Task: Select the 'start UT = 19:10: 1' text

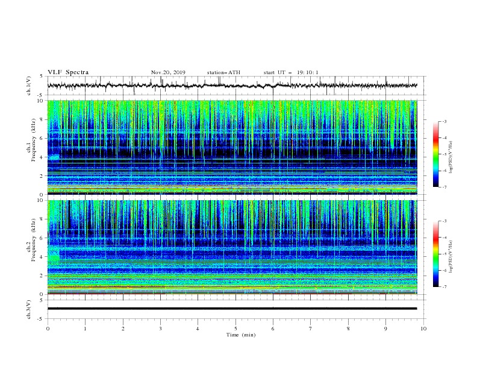Action: point(291,72)
